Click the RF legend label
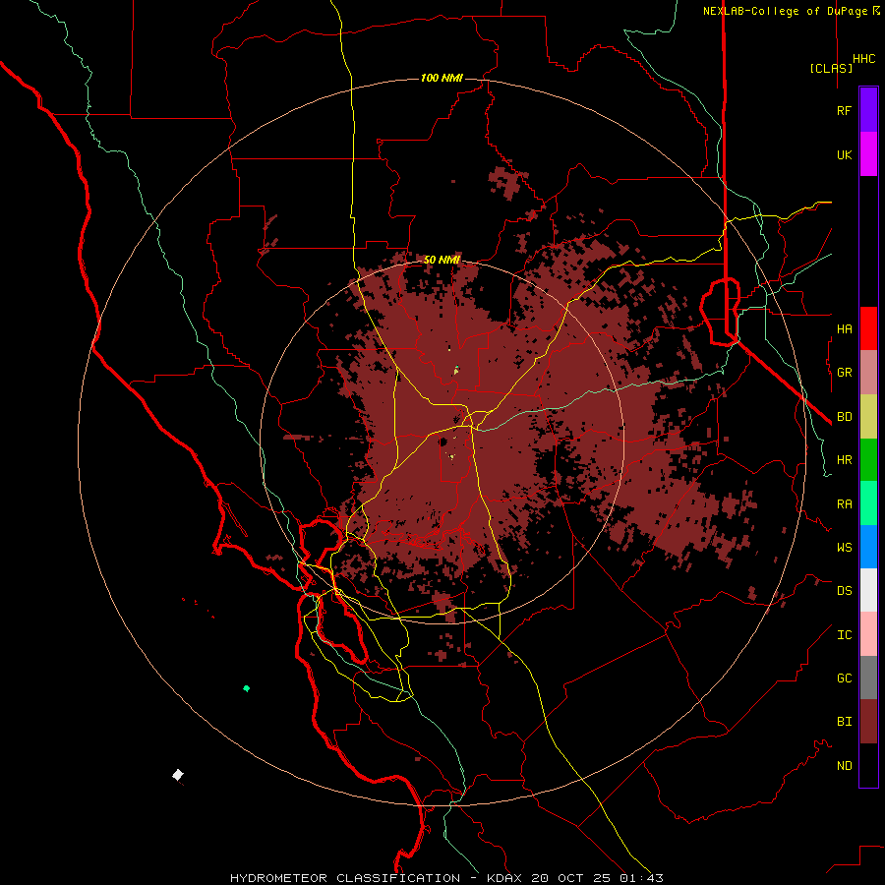 point(844,111)
